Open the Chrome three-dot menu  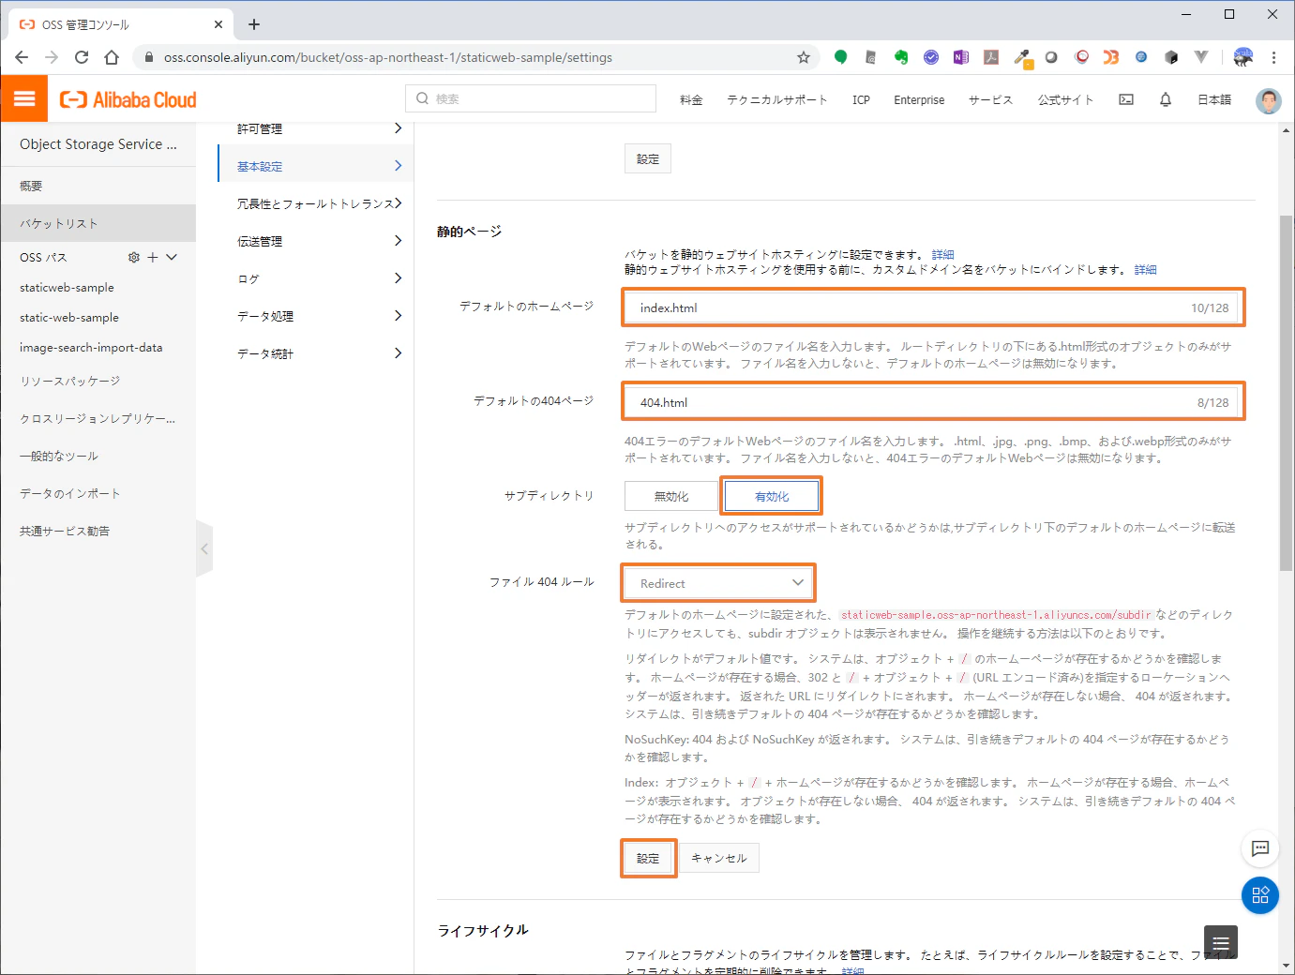point(1273,57)
